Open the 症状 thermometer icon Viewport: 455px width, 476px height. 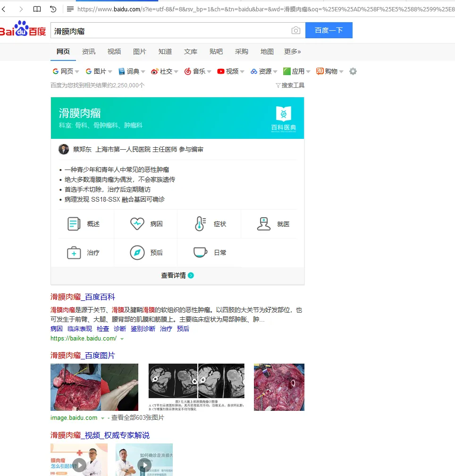(x=200, y=224)
